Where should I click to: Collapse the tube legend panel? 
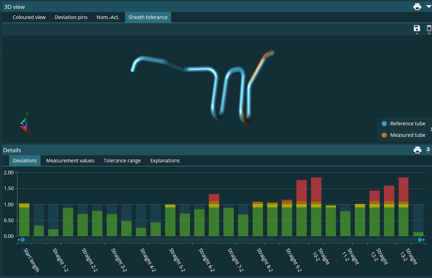[x=431, y=129]
